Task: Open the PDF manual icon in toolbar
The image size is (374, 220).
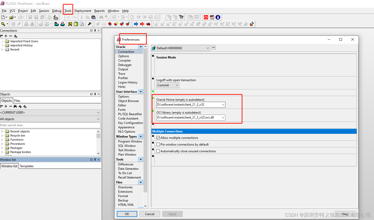Action: tap(212, 17)
